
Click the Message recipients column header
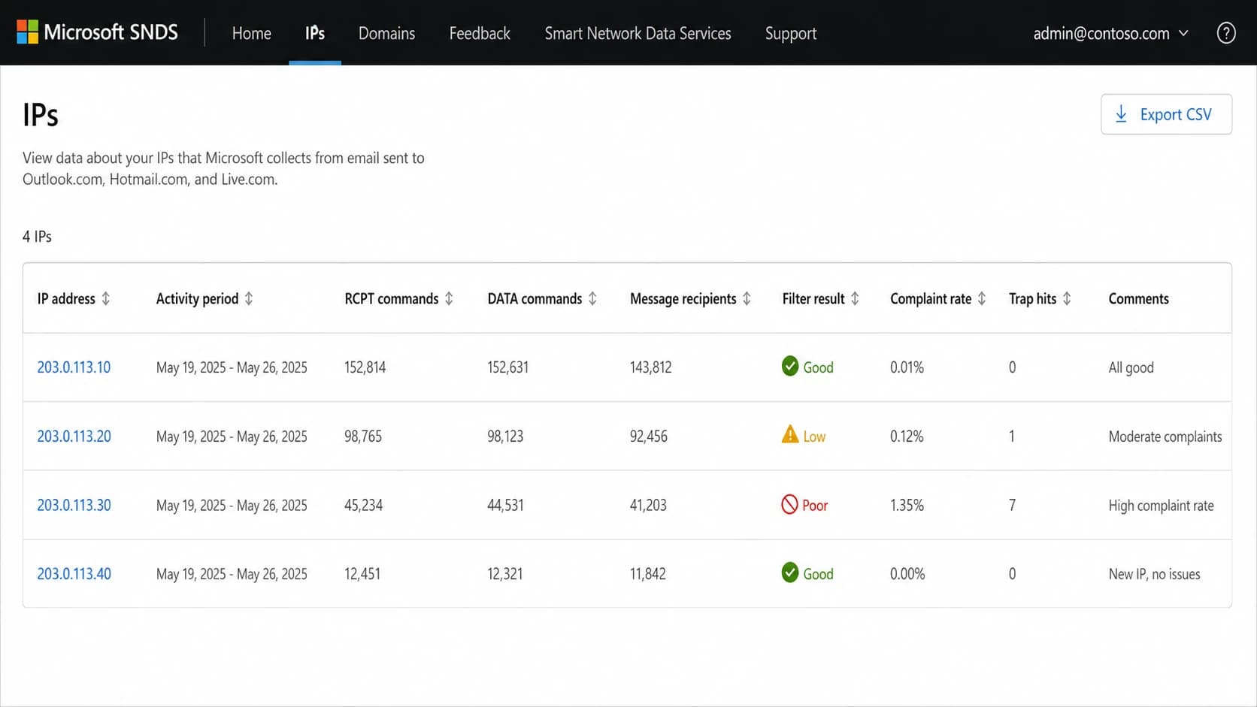coord(683,299)
